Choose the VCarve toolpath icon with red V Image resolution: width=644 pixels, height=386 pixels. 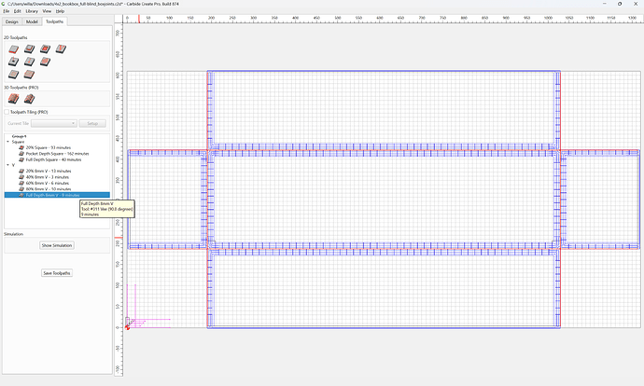point(61,49)
